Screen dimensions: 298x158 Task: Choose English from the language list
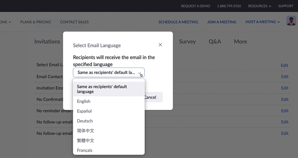point(84,101)
